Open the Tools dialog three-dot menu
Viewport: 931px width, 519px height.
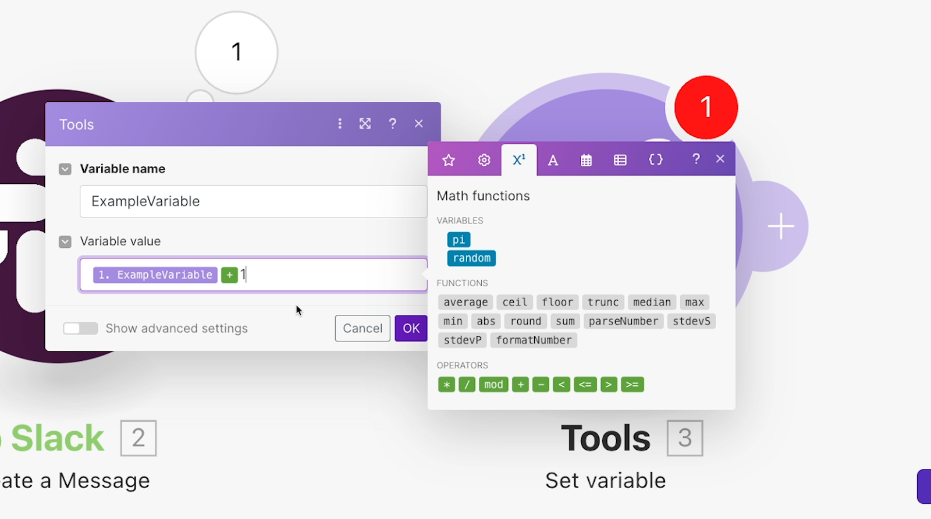point(340,124)
